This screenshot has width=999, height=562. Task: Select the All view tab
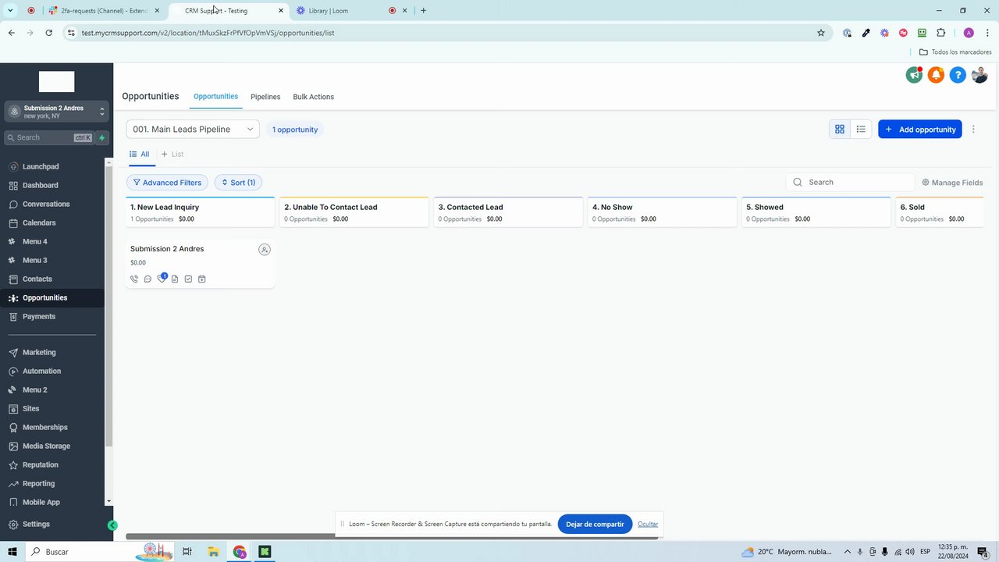pos(140,155)
